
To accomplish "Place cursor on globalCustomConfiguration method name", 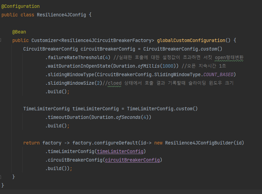I will click(191, 40).
